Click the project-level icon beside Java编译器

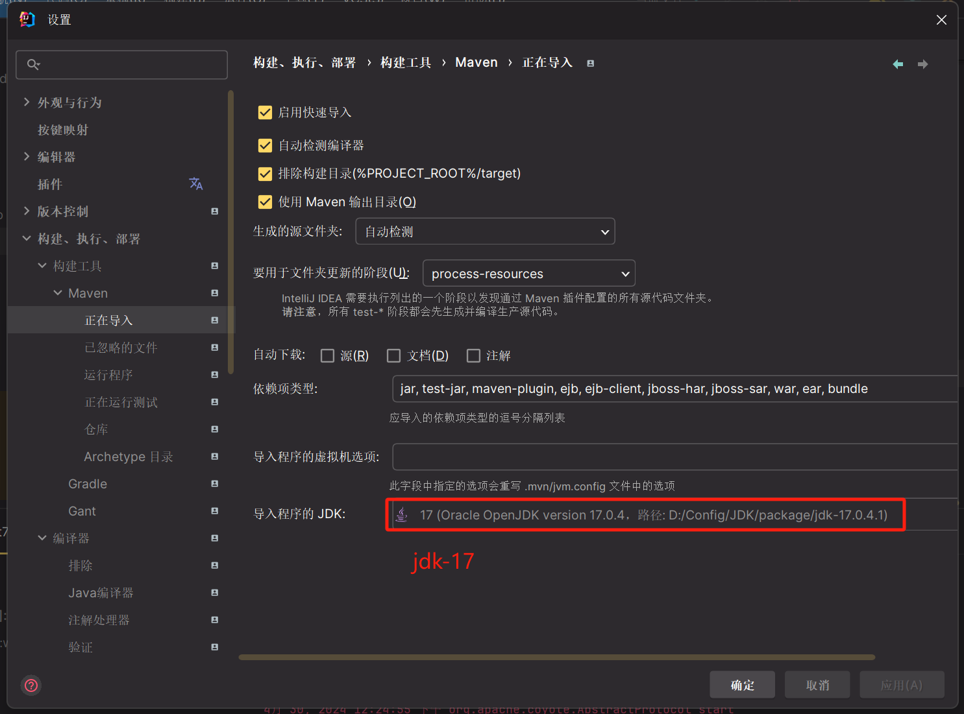point(215,593)
